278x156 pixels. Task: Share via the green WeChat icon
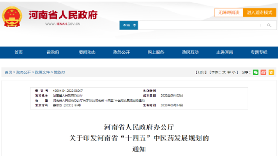pyautogui.click(x=255, y=72)
